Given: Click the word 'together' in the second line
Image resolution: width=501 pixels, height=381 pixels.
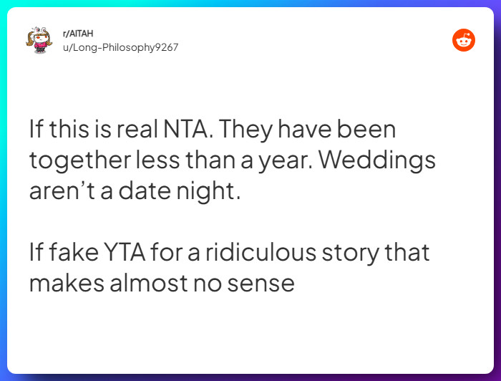Looking at the screenshot, I should coord(80,160).
